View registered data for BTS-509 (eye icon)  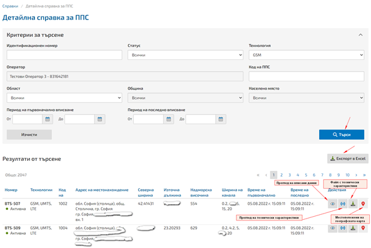[x=332, y=228]
